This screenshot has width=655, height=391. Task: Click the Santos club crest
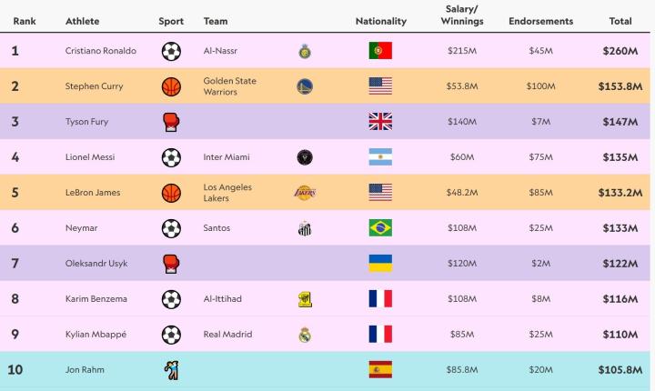(306, 228)
